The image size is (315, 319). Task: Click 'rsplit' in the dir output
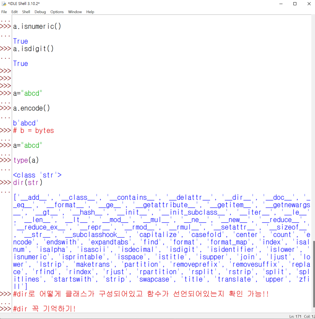[x=203, y=272]
